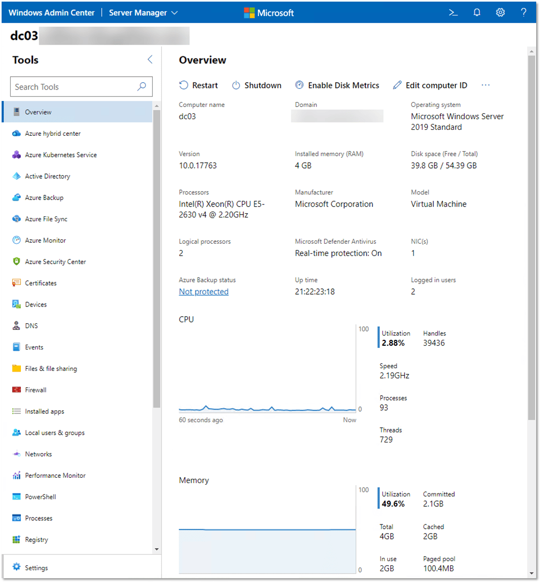Click the Processes icon
Viewport: 541px width, 583px height.
(x=16, y=518)
